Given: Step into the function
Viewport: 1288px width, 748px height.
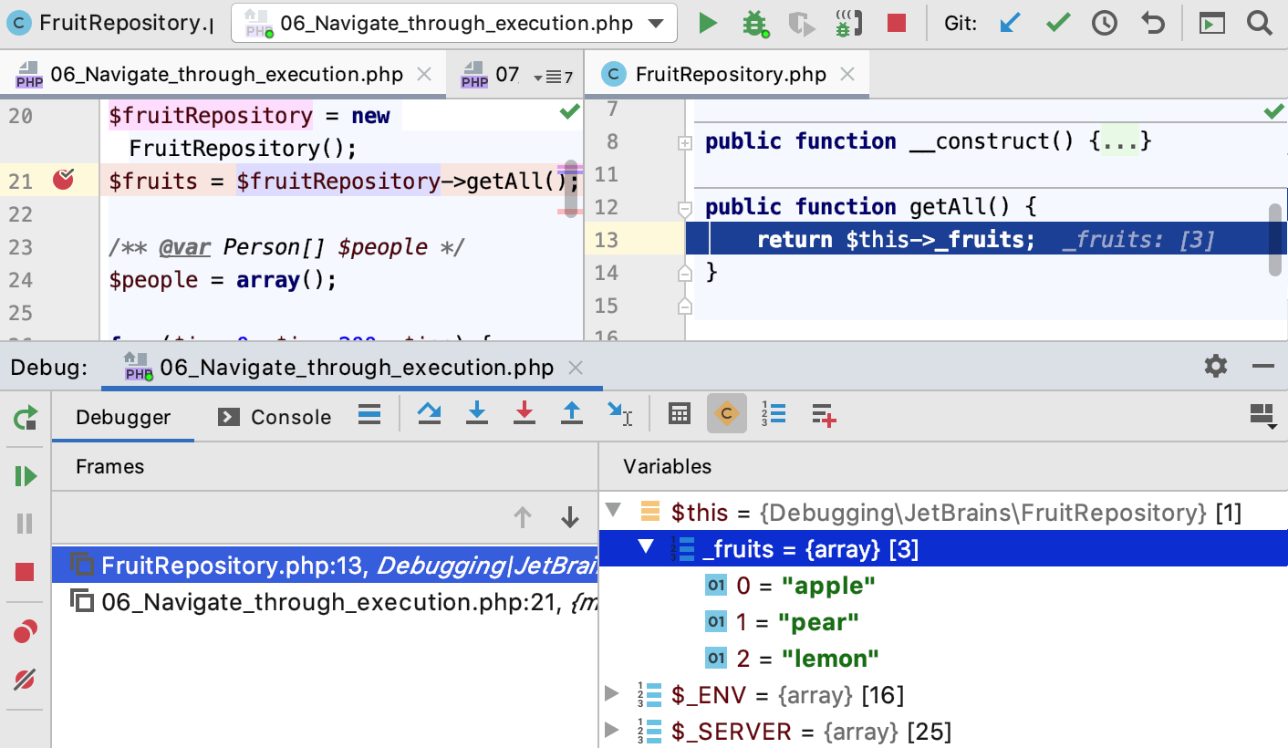Looking at the screenshot, I should point(477,414).
